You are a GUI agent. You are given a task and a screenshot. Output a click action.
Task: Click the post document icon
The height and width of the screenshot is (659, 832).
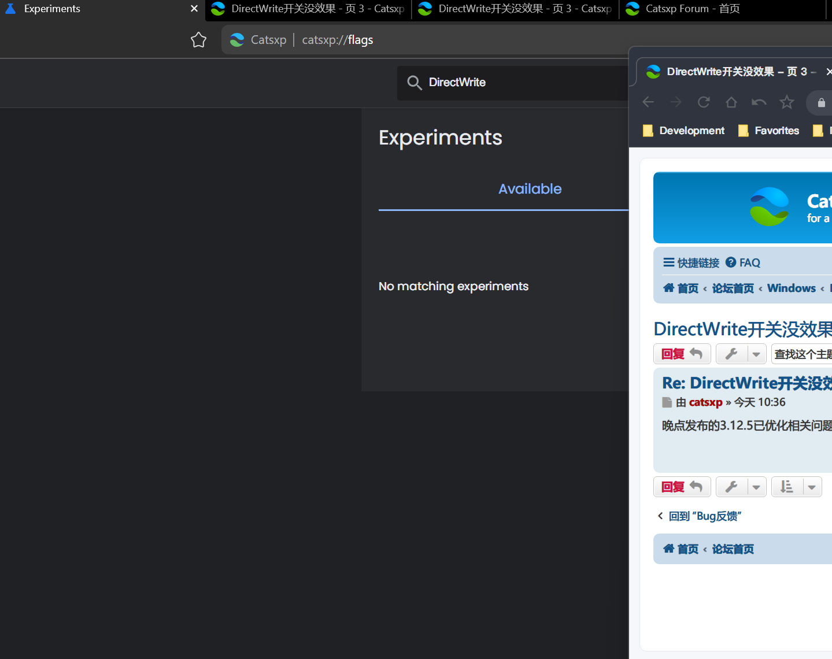coord(667,402)
